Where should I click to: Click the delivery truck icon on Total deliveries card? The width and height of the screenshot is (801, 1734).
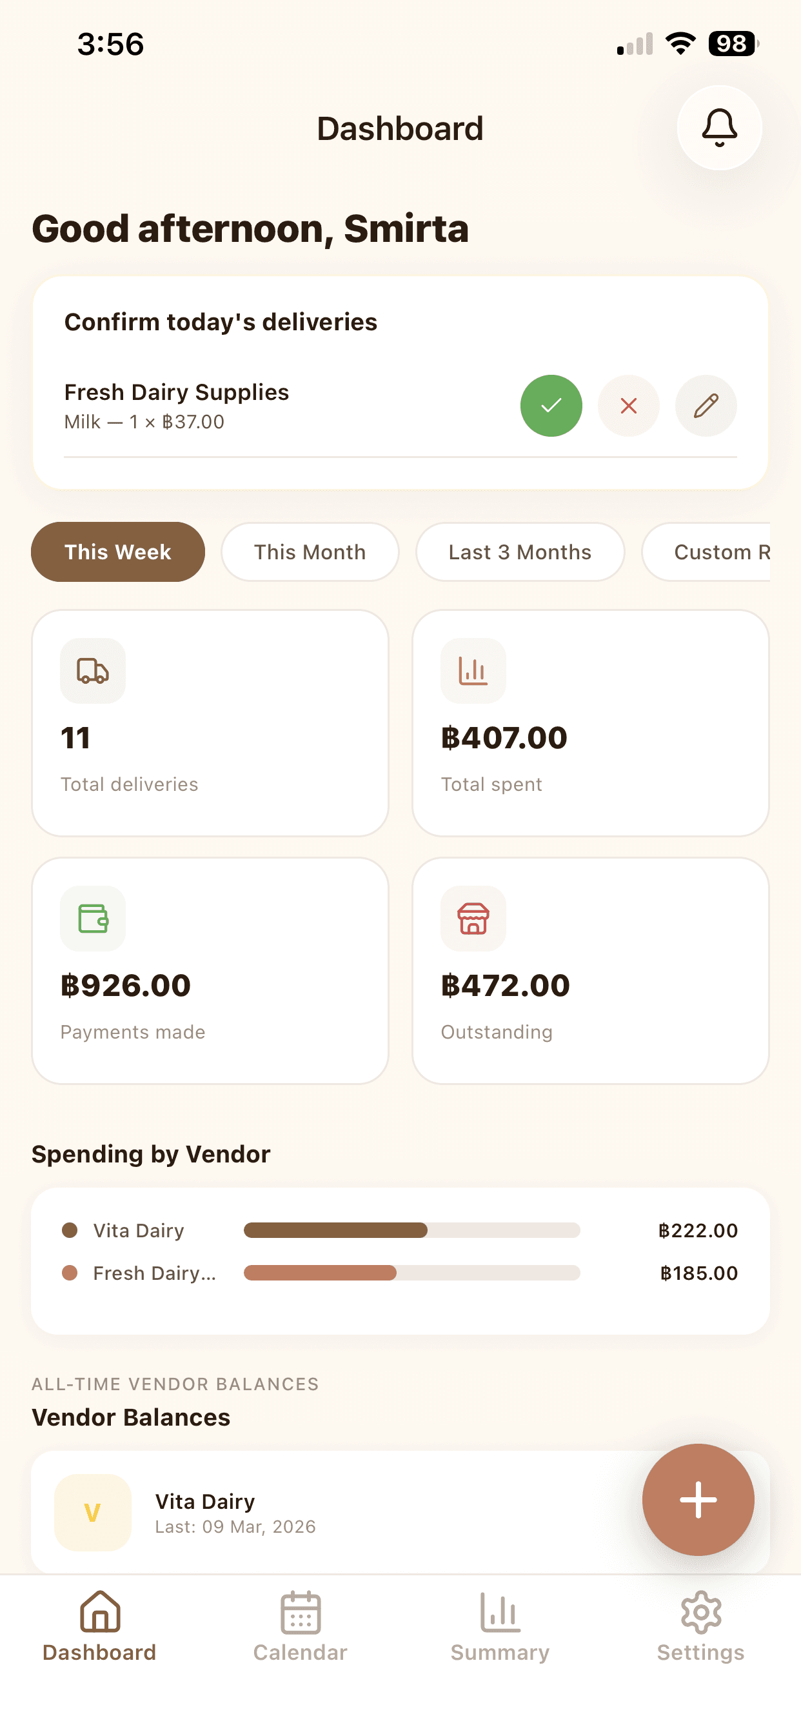[x=92, y=670]
